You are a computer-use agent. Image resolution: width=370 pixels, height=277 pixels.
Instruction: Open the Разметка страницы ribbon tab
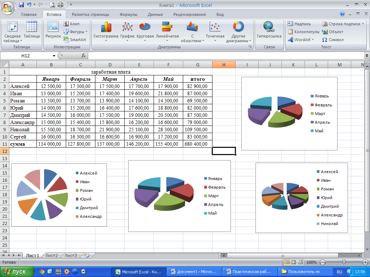90,14
